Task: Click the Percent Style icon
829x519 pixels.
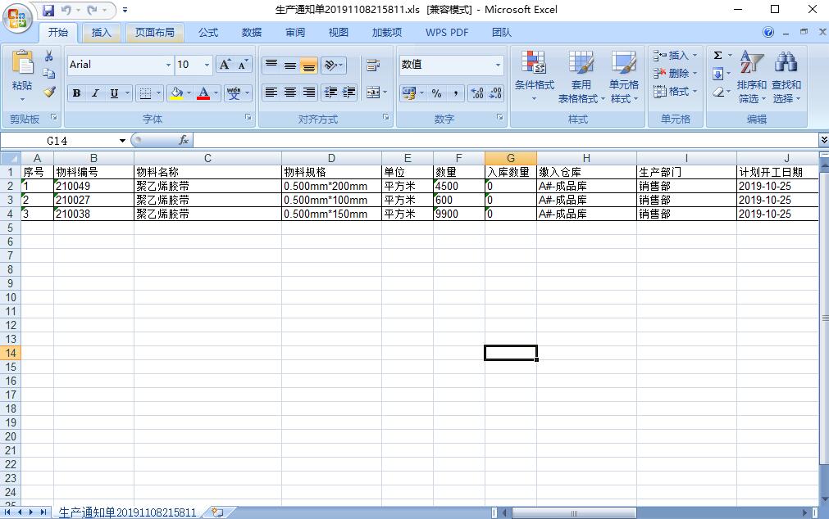Action: click(436, 93)
